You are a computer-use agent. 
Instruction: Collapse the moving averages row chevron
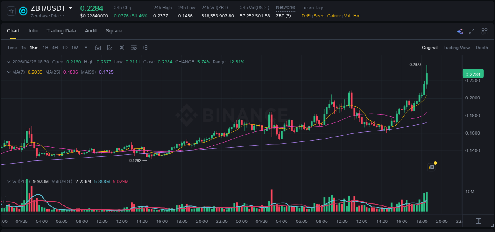(x=9, y=72)
